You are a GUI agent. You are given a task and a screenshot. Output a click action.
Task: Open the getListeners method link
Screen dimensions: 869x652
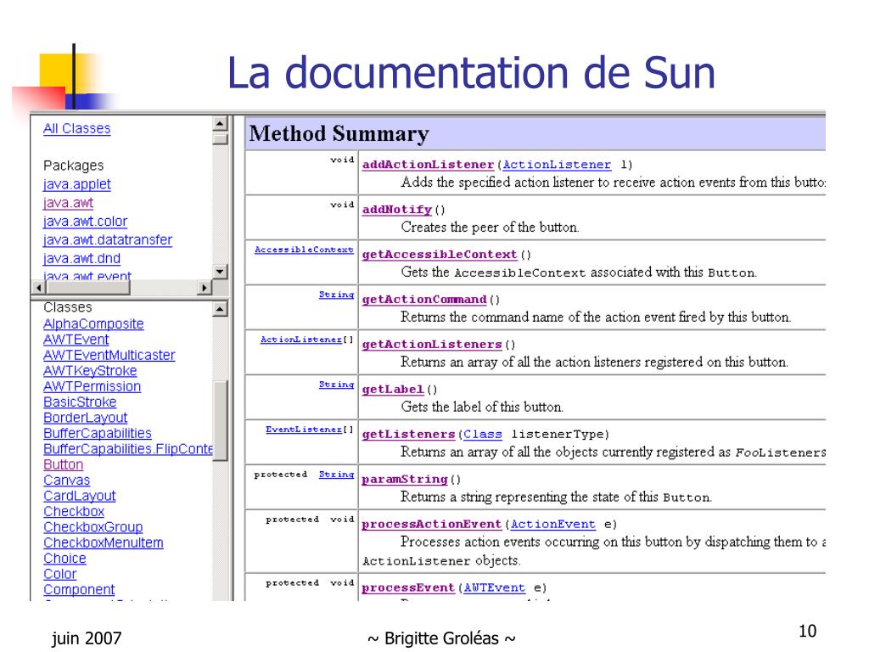[x=408, y=434]
